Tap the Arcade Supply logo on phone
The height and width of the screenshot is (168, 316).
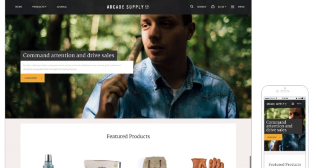coord(276,104)
